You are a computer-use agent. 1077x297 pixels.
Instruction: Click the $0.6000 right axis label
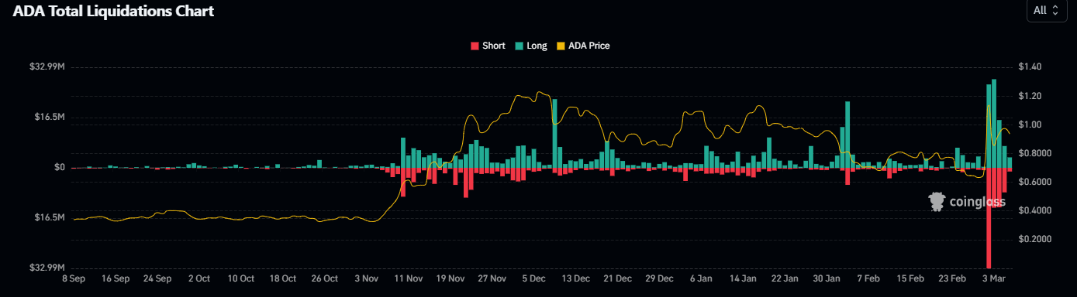pos(1035,182)
